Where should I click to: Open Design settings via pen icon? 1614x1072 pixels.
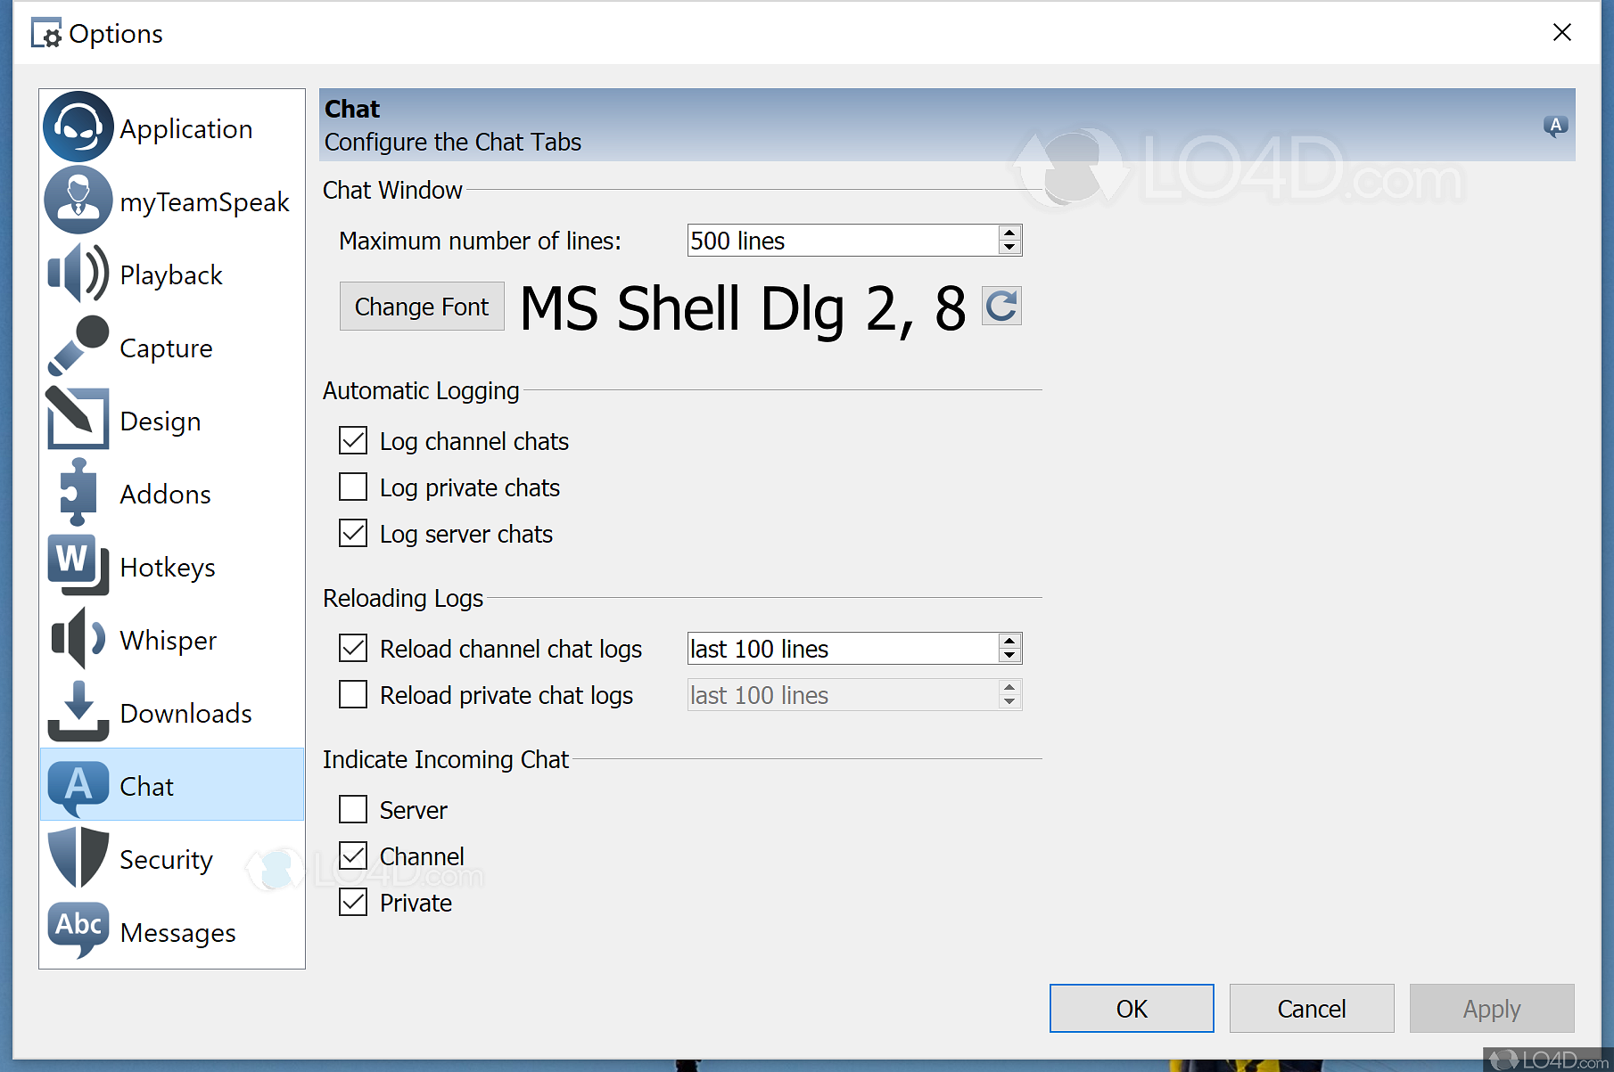point(78,420)
